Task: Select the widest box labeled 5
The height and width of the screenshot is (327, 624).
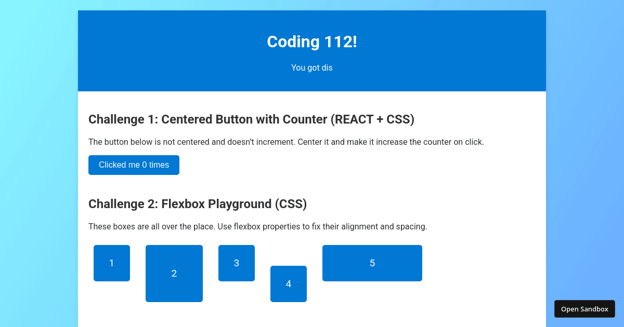Action: pyautogui.click(x=372, y=263)
